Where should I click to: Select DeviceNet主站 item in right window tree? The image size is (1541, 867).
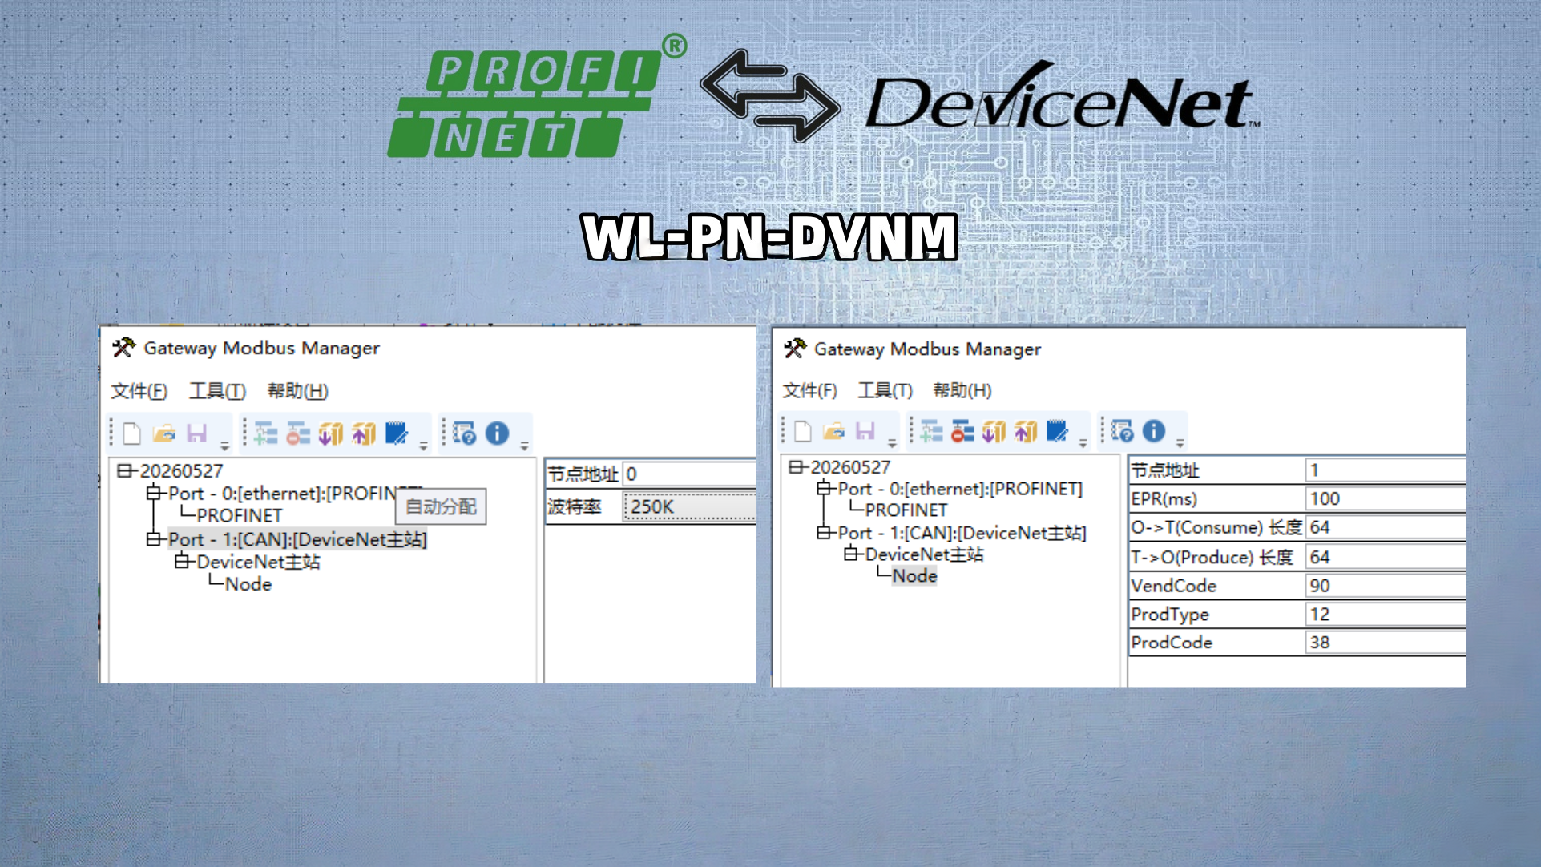coord(925,554)
